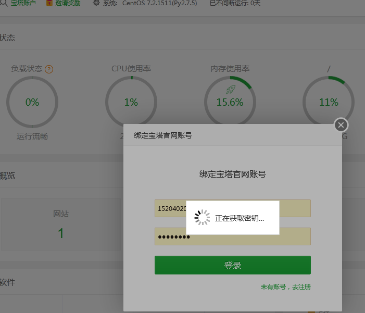
Task: Click the CentOS 7.2.1511 system text
Action: point(159,3)
